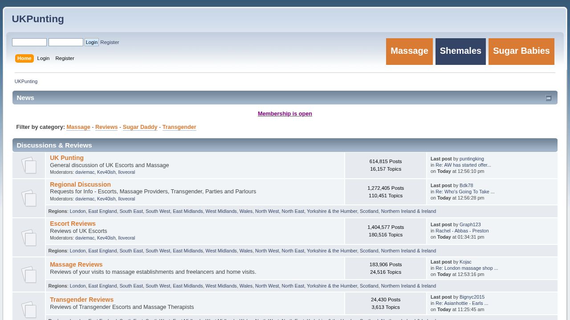
Task: Focus the password input field
Action: [66, 42]
